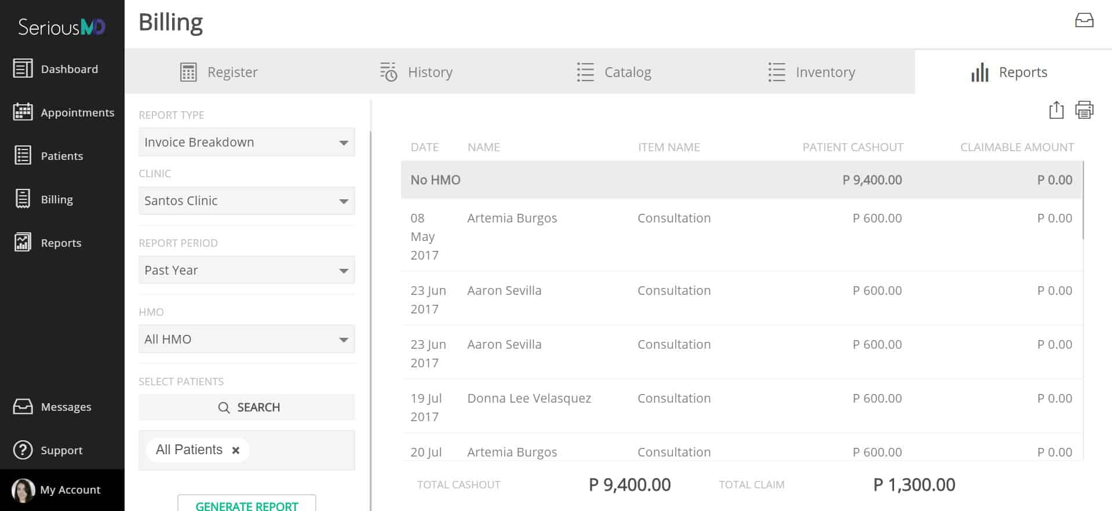Click the Billing receipt icon in sidebar
This screenshot has width=1112, height=511.
pyautogui.click(x=23, y=199)
